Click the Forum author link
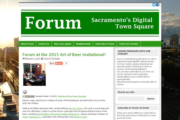Viewport: 180px width, 120px height. click(x=46, y=58)
